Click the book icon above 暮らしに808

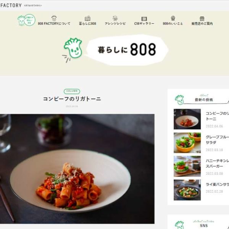(x=87, y=18)
